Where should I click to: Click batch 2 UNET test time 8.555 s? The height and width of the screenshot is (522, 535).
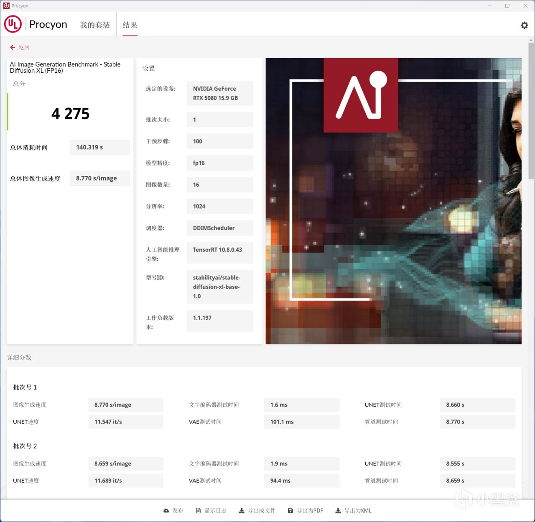coord(477,464)
